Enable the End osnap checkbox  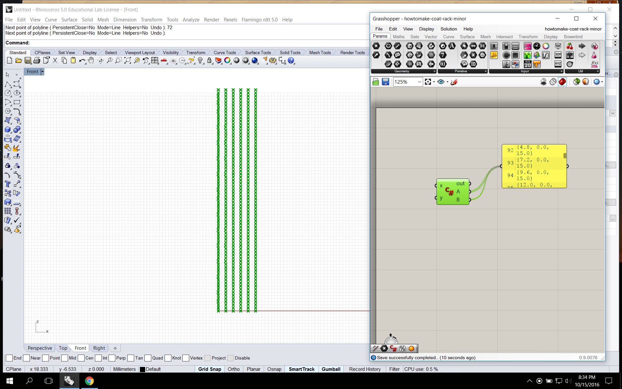coord(9,358)
